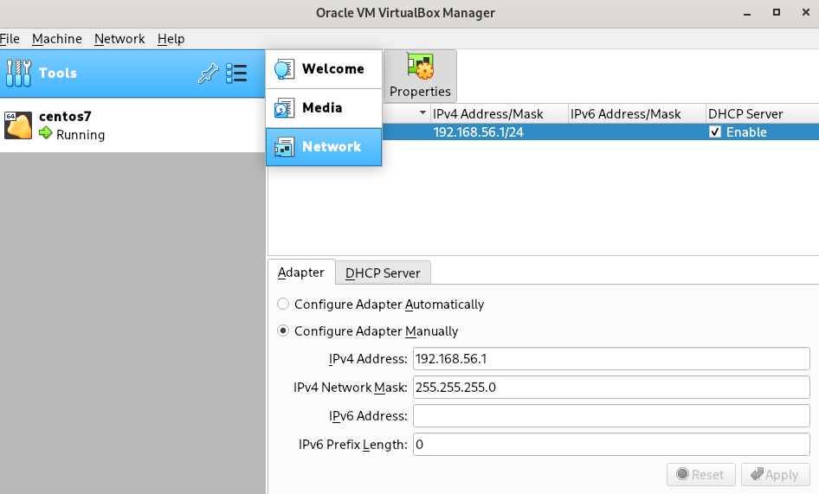Select the centos7 machine name
Viewport: 819px width, 494px height.
tap(65, 117)
